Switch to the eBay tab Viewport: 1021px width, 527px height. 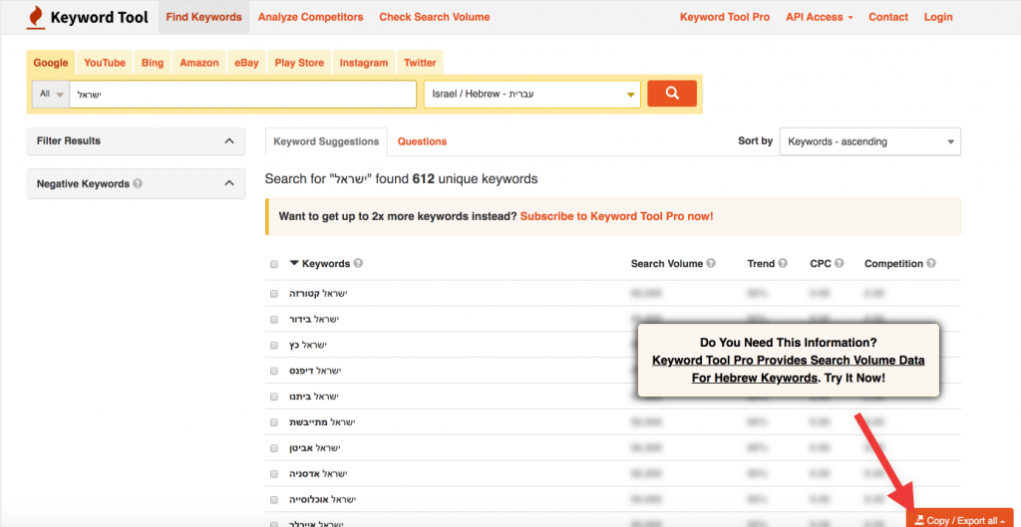point(247,63)
